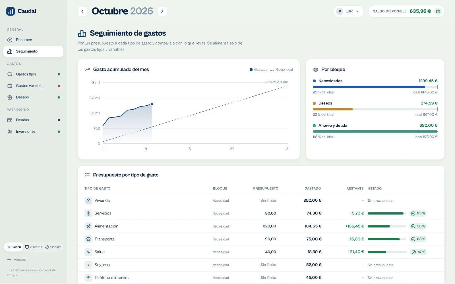Click the Ajustes gear icon

point(9,260)
